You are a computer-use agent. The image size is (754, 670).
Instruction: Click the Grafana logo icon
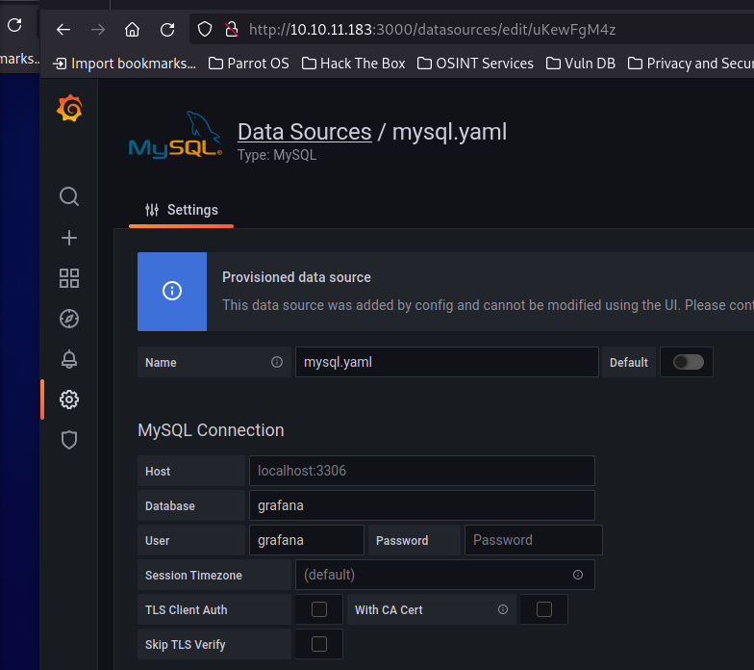click(69, 110)
